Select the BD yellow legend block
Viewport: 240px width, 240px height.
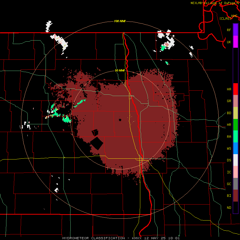[235, 113]
